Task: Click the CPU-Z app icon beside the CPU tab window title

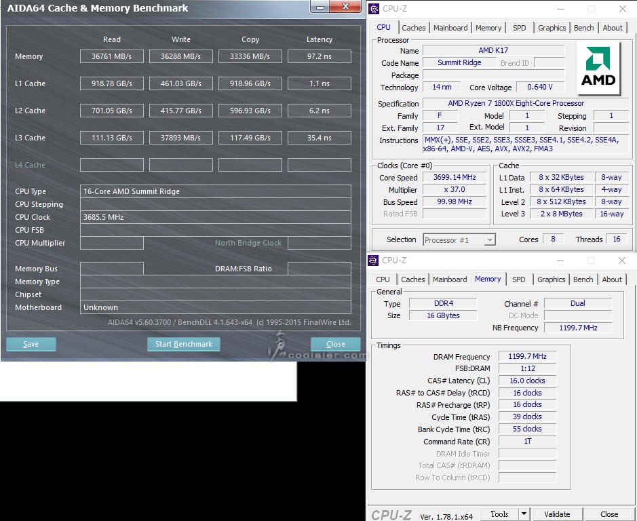Action: point(374,9)
